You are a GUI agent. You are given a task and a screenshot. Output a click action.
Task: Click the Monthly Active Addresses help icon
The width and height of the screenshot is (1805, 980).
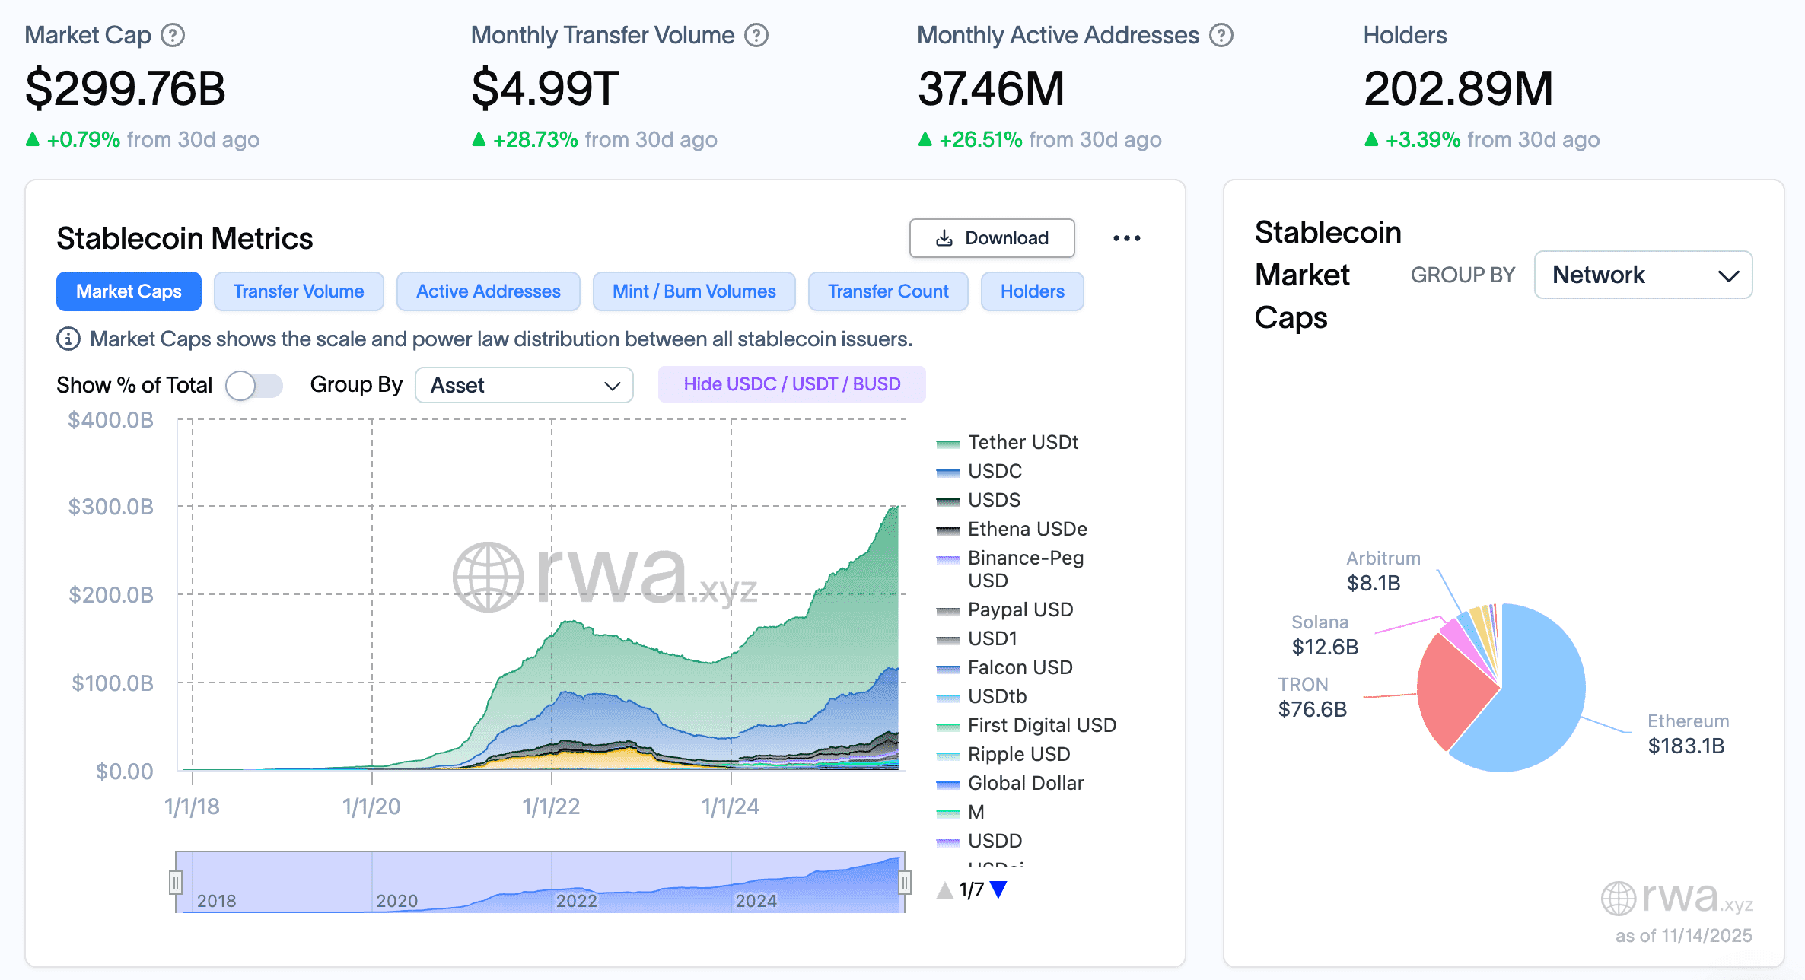[x=1221, y=35]
